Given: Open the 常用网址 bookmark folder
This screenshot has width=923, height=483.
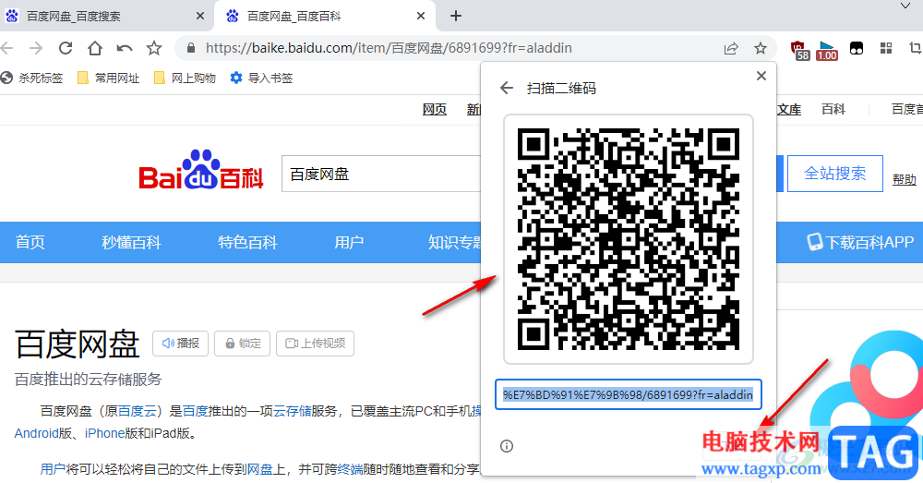Looking at the screenshot, I should coord(109,78).
